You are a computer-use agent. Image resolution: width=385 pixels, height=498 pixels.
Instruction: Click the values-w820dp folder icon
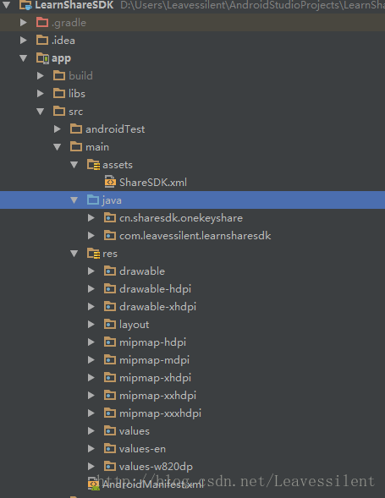110,467
